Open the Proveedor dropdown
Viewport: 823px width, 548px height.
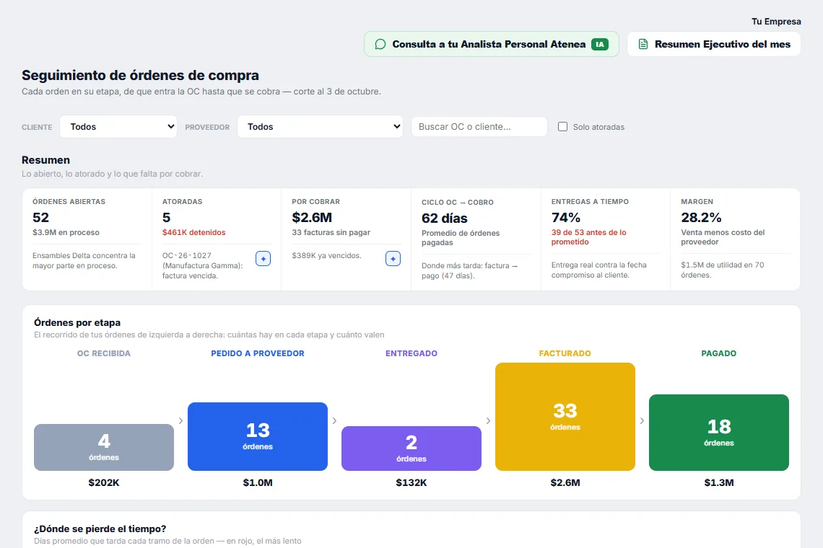[320, 127]
